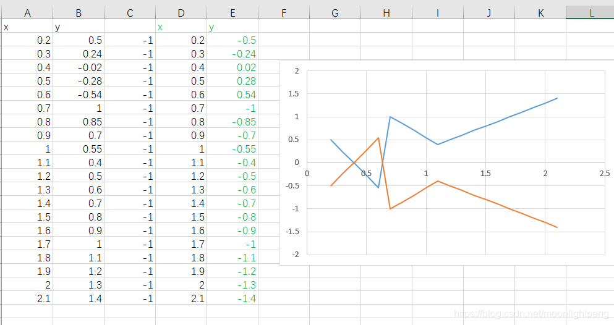Viewport: 614px width, 325px height.
Task: Select cell 1.7 in column D
Action: click(x=181, y=244)
